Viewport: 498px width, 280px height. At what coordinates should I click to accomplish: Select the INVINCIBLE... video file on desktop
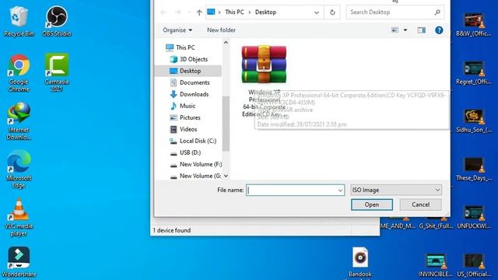[435, 265]
